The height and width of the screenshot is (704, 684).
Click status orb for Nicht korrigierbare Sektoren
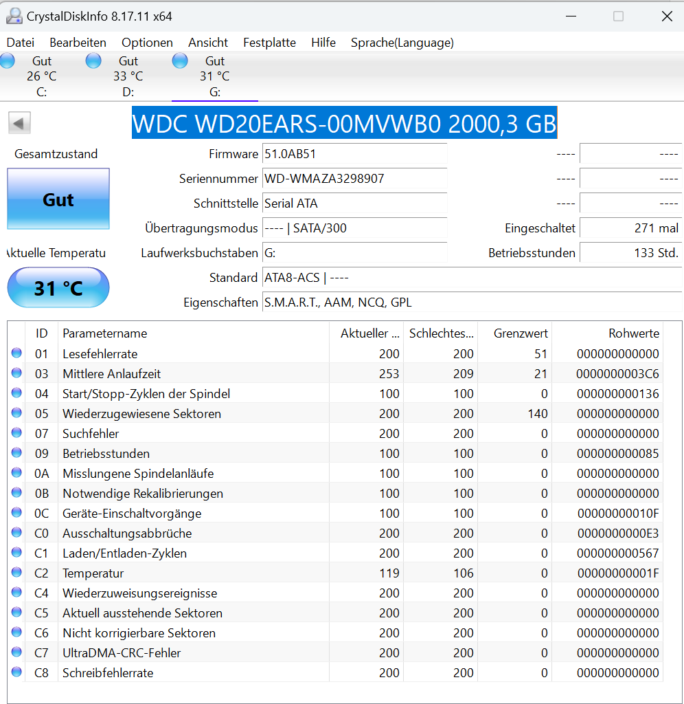(16, 632)
